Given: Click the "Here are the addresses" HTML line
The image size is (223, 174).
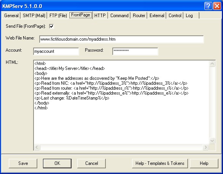Looking at the screenshot, I should click(97, 78).
